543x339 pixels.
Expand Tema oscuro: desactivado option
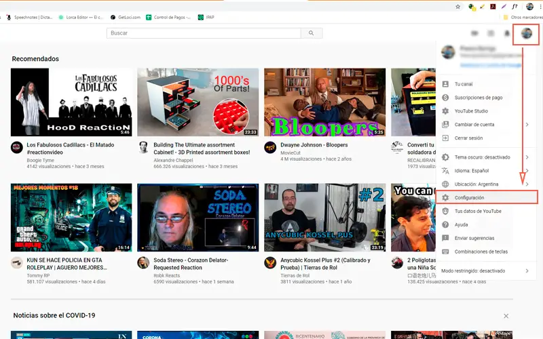click(485, 157)
